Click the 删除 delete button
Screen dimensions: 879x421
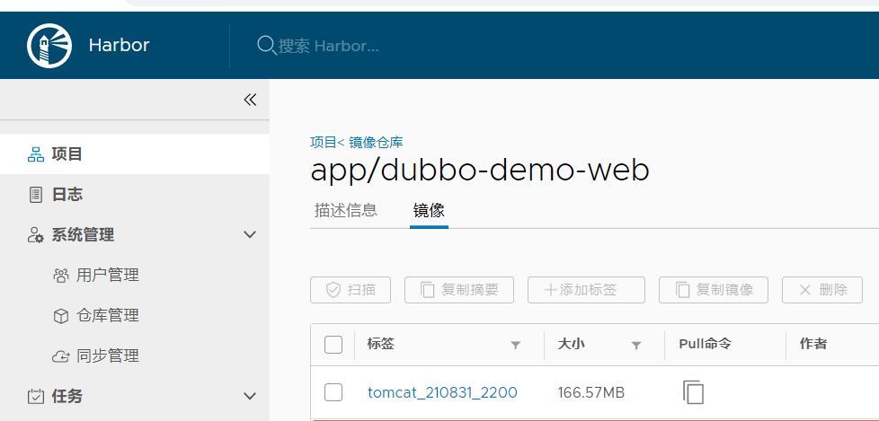click(822, 290)
